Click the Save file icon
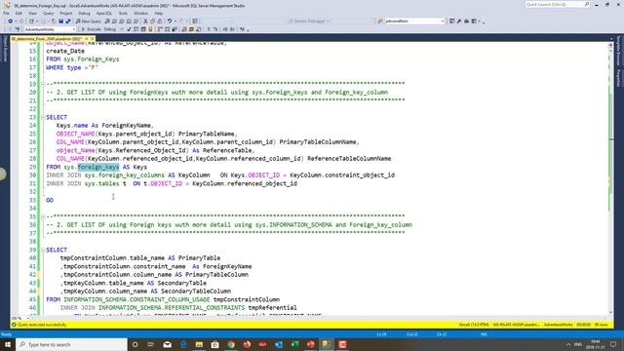Viewport: 624px width, 351px height. click(60, 21)
